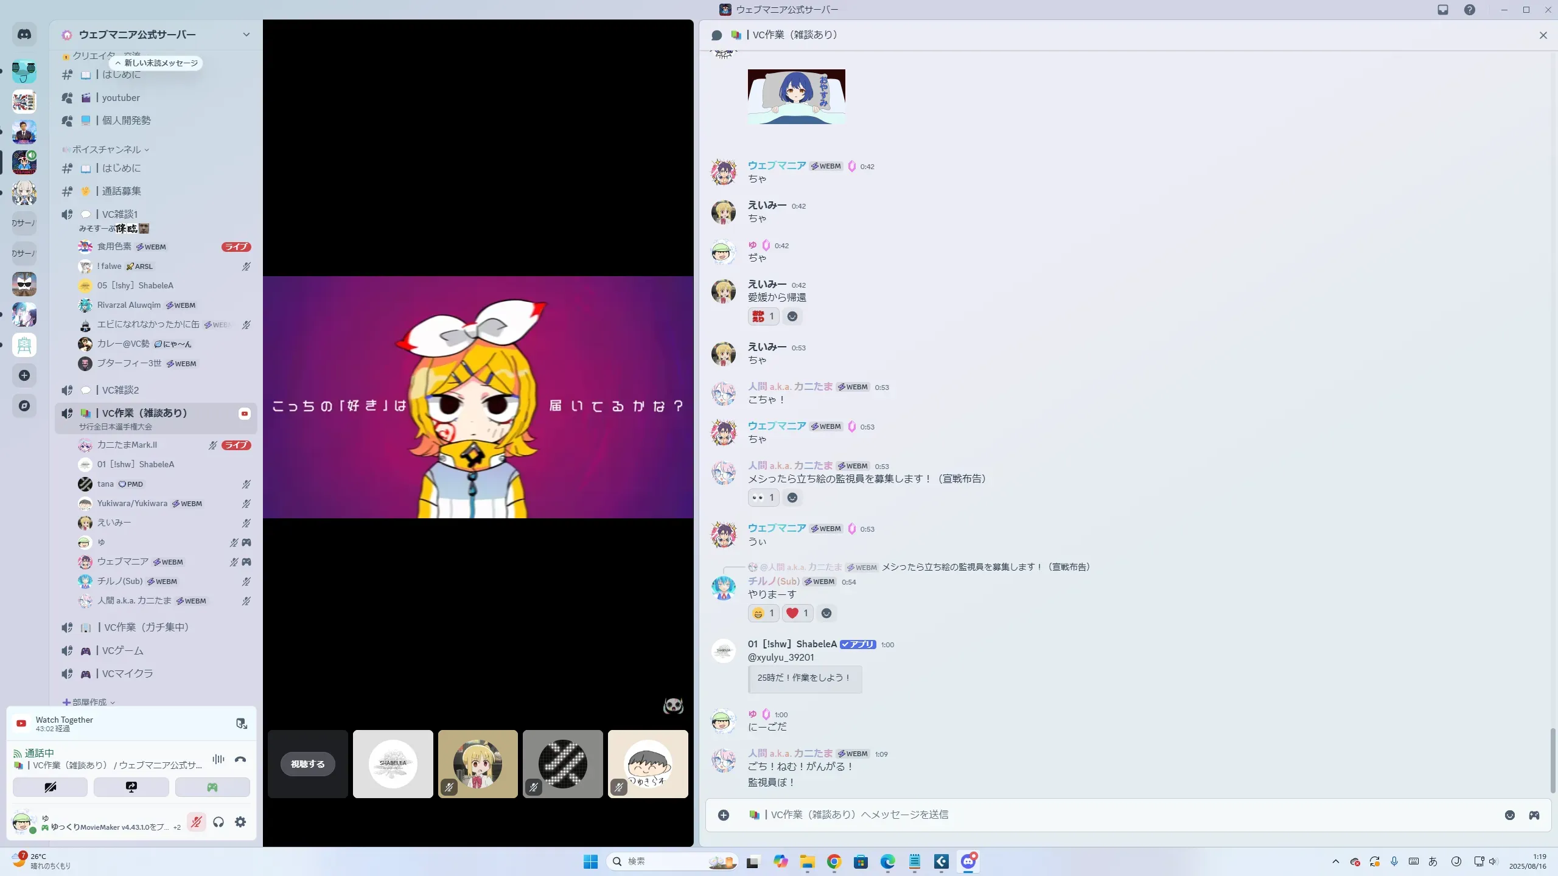Click the Add a Server plus icon
This screenshot has height=876, width=1558.
point(24,375)
